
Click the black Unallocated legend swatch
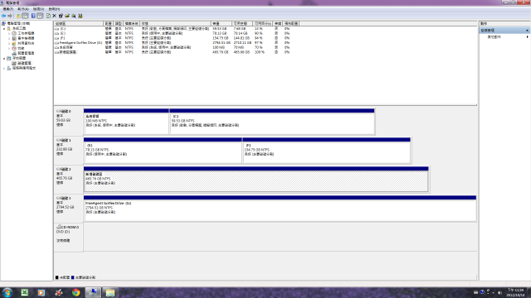click(x=57, y=277)
